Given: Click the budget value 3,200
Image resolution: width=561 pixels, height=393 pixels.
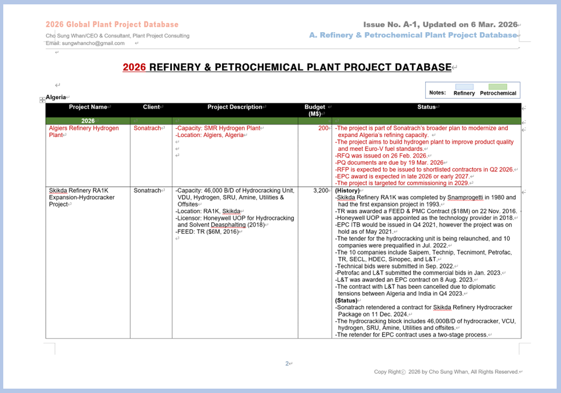Looking at the screenshot, I should pyautogui.click(x=321, y=190).
